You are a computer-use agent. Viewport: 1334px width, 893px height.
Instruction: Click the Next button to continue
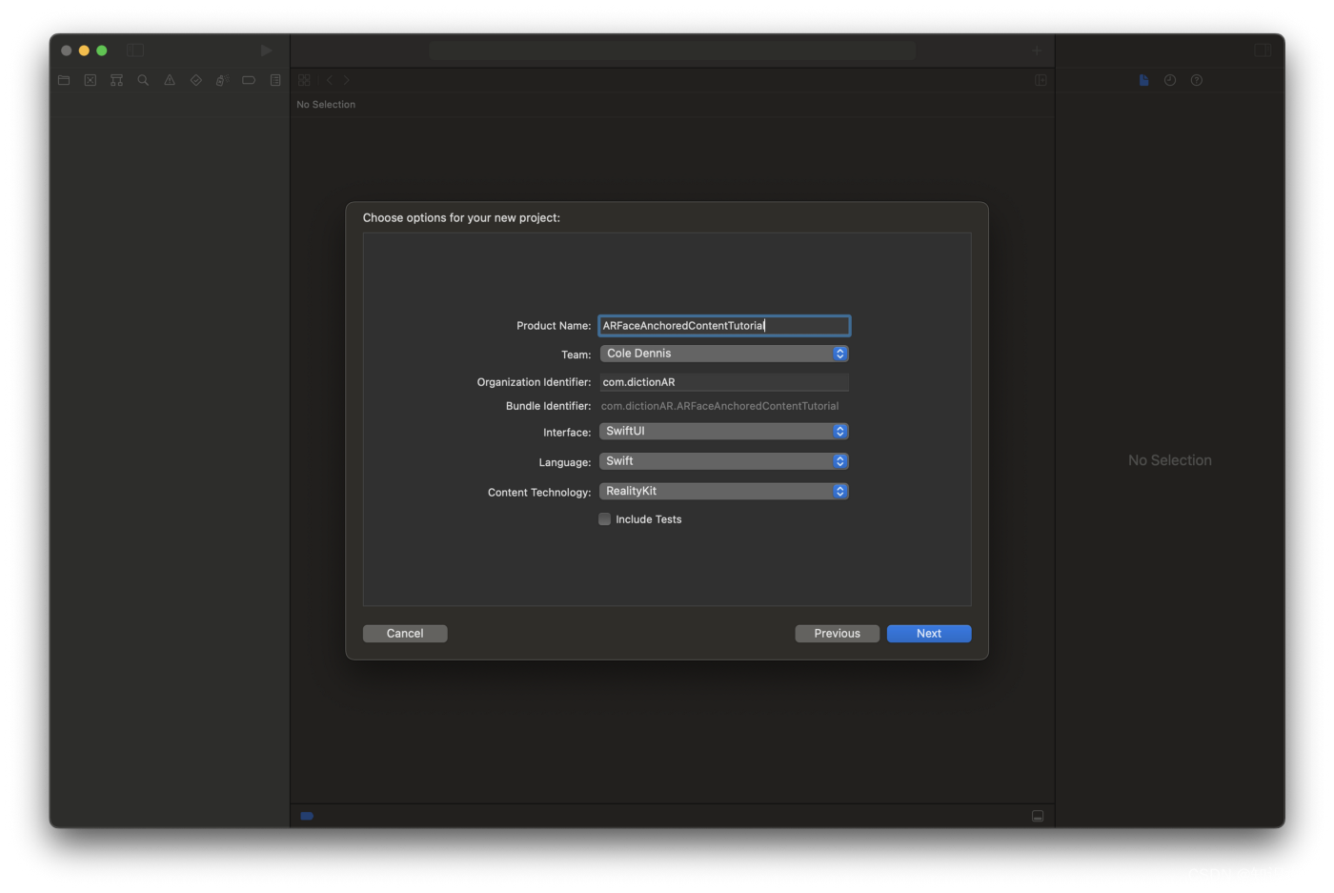coord(927,633)
